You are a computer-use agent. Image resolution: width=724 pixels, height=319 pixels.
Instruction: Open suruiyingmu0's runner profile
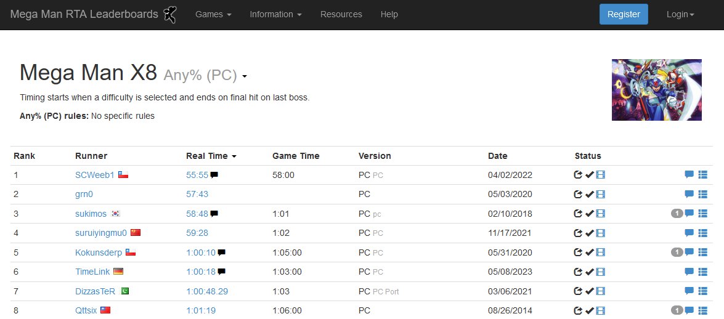(x=101, y=233)
